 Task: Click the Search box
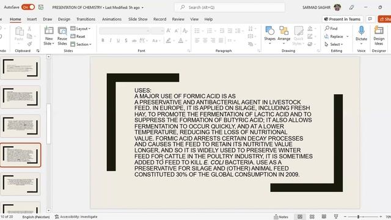230,7
